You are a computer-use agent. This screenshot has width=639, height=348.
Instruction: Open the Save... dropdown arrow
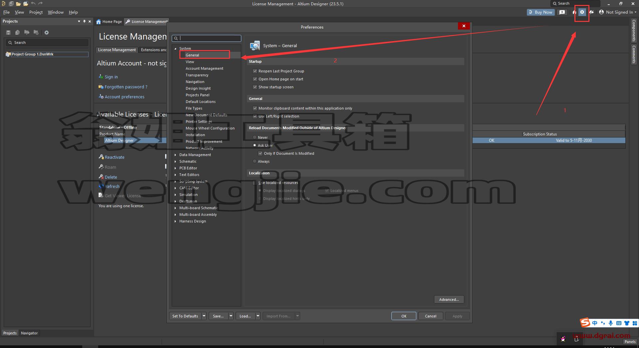(231, 316)
